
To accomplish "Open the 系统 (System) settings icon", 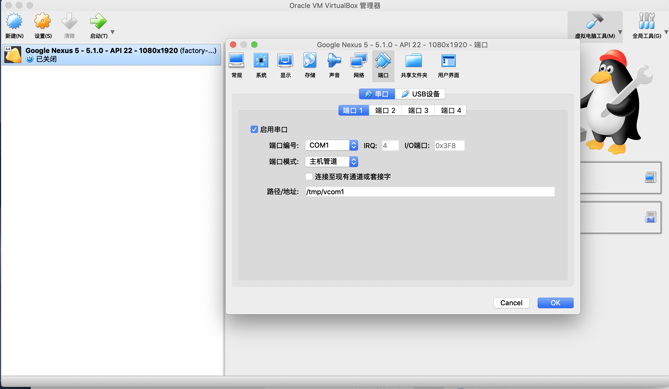I will (x=261, y=65).
